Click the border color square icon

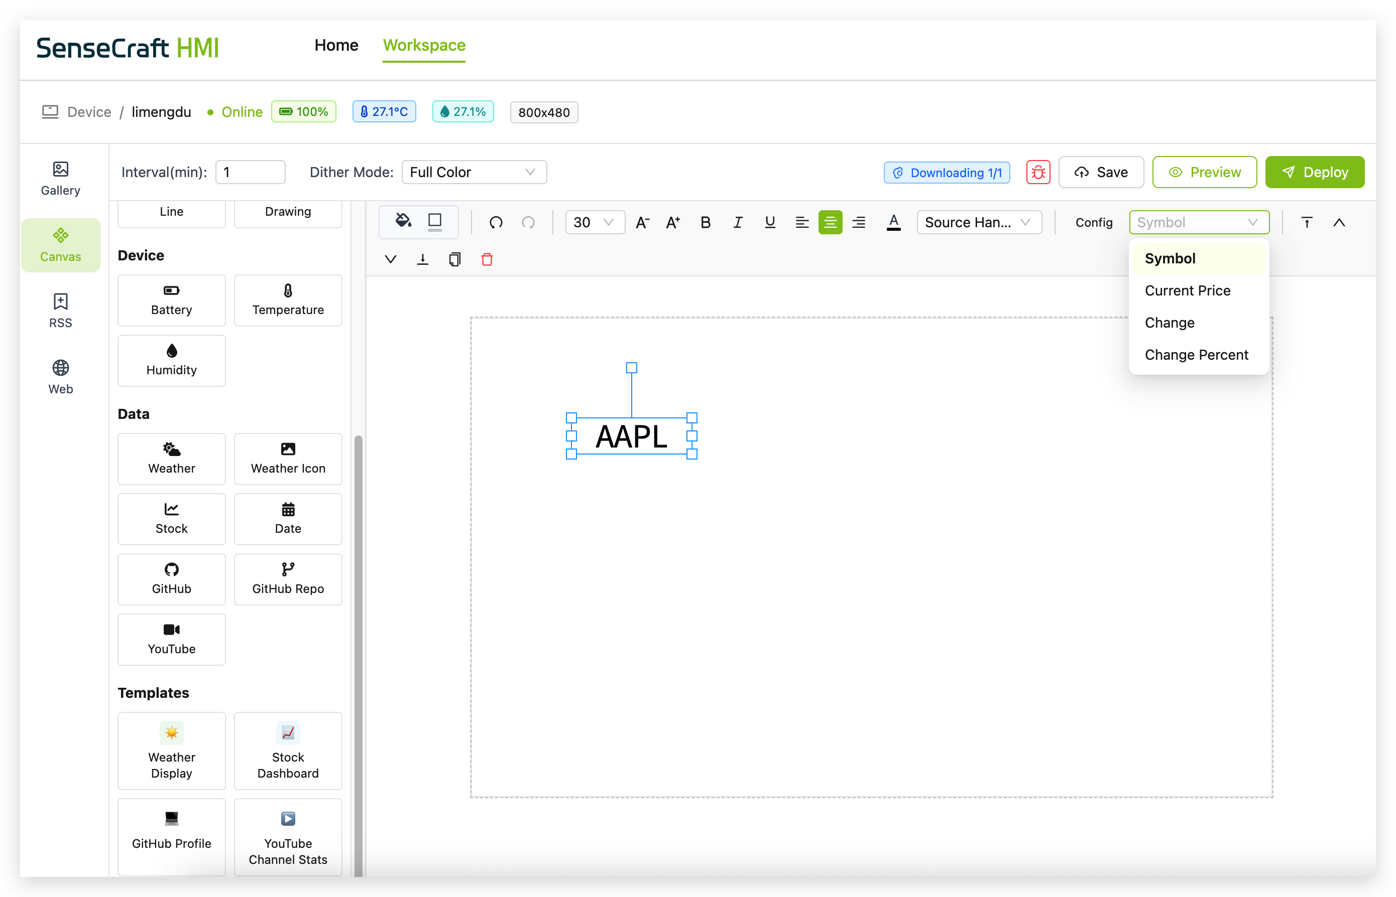click(435, 221)
